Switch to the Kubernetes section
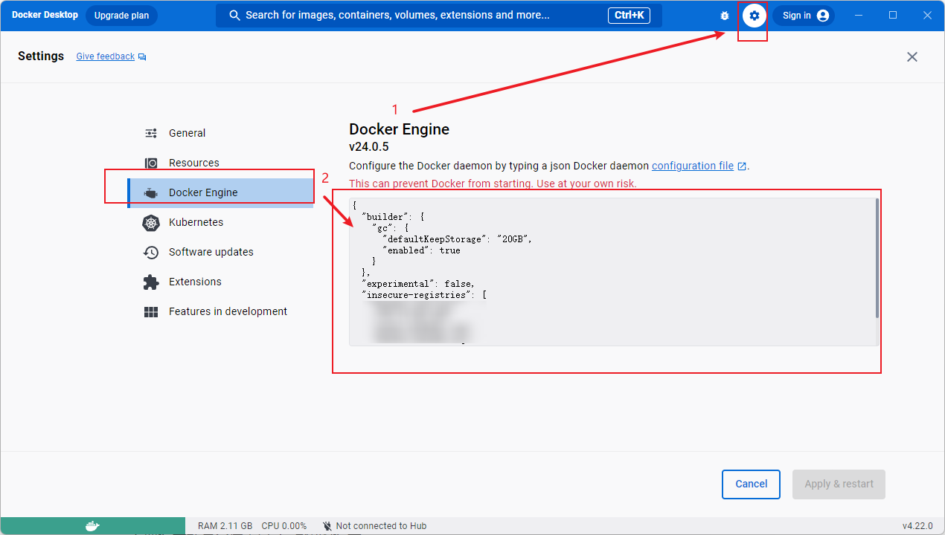The height and width of the screenshot is (535, 945). pyautogui.click(x=221, y=222)
